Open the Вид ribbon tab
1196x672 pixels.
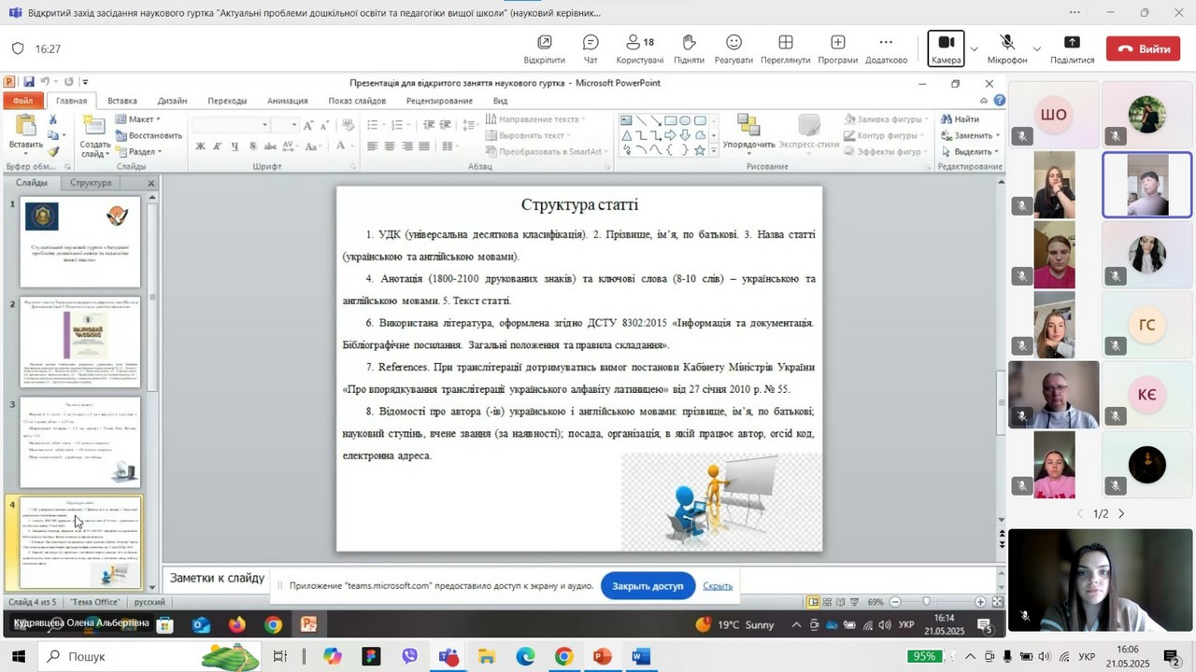[x=500, y=101]
